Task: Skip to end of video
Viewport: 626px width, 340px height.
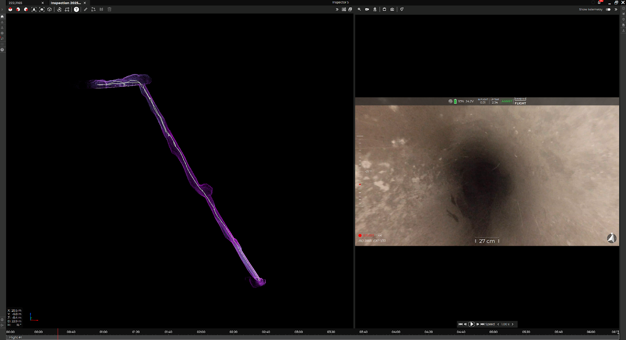Action: coord(482,324)
